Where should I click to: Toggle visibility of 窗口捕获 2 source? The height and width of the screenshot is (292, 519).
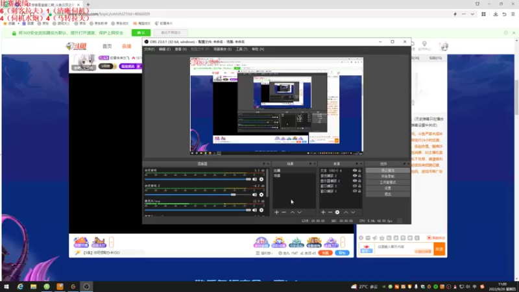tap(354, 191)
